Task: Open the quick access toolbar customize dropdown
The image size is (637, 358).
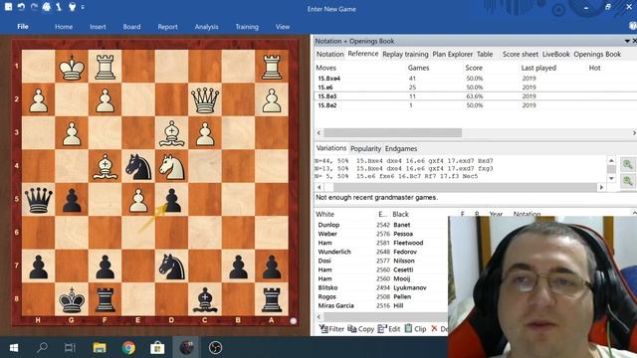Action: (83, 7)
